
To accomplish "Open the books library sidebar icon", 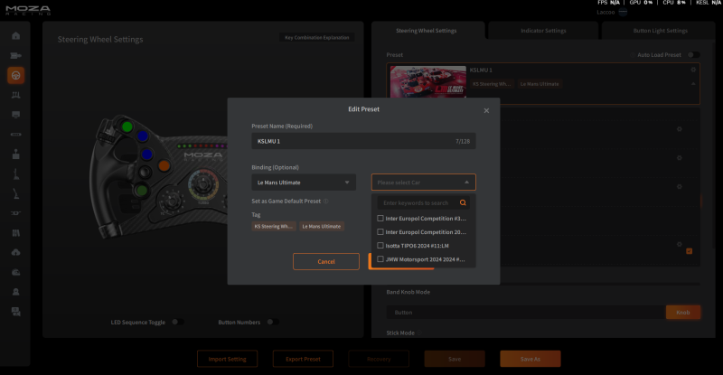I will click(x=15, y=233).
